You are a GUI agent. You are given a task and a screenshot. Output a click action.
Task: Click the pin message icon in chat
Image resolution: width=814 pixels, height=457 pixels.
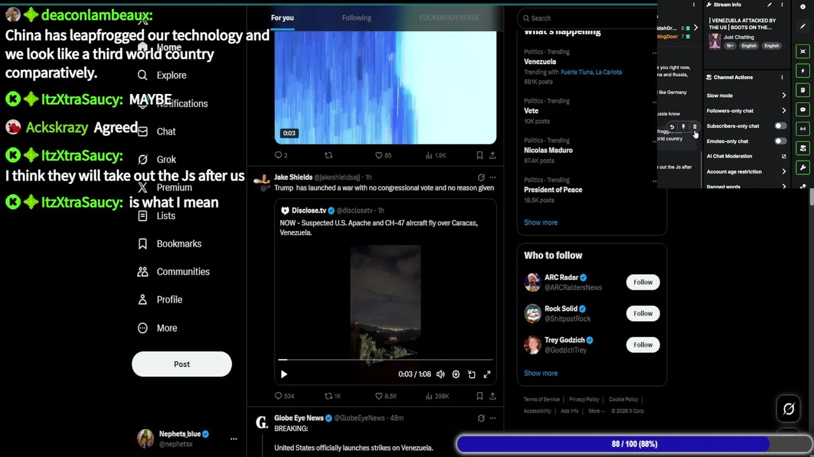coord(683,127)
